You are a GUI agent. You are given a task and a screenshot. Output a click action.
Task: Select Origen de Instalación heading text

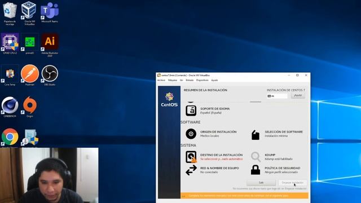click(x=218, y=132)
